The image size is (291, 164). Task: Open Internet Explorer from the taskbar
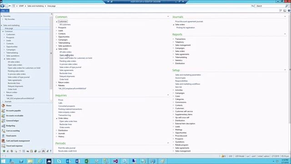tap(40, 161)
